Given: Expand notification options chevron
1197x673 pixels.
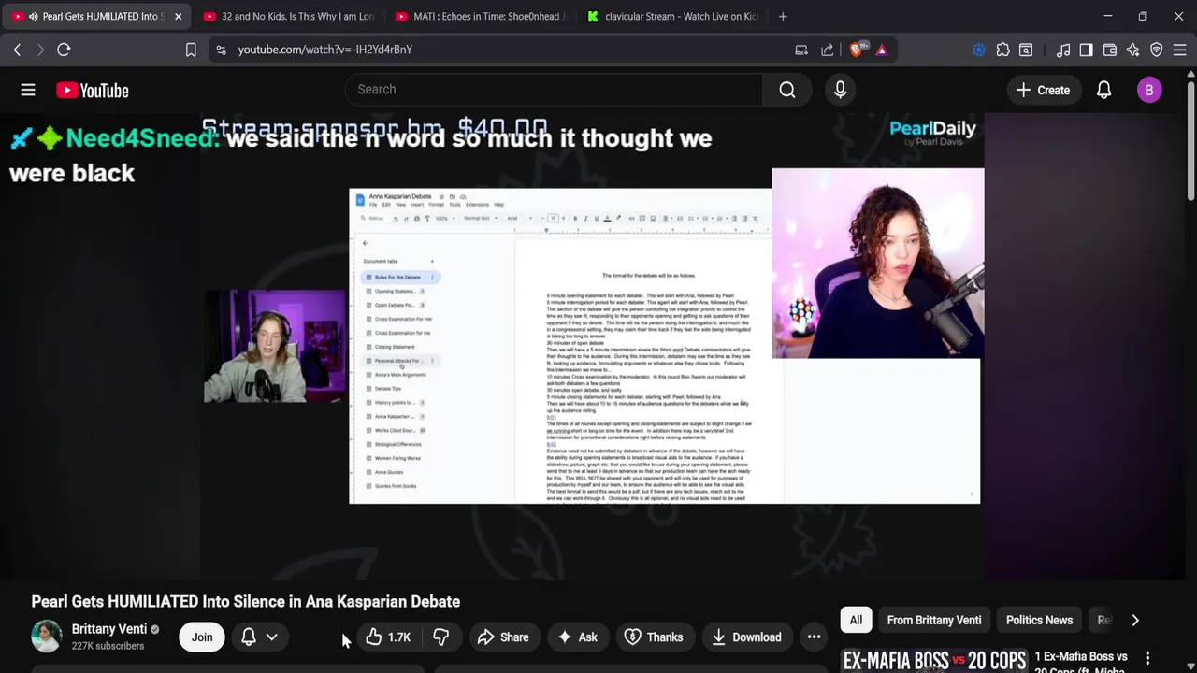Looking at the screenshot, I should point(271,637).
